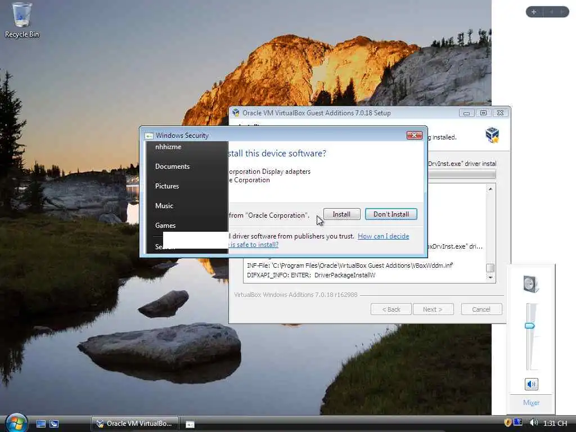Click Show Desktop in Quick Launch
576x432 pixels.
[x=40, y=424]
